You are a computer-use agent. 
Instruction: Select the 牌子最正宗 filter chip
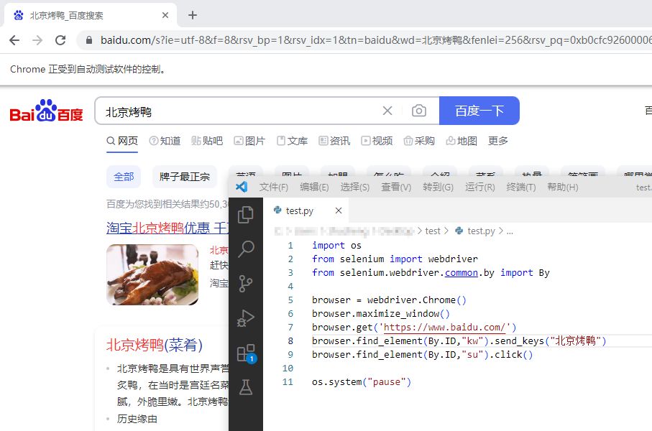point(185,177)
